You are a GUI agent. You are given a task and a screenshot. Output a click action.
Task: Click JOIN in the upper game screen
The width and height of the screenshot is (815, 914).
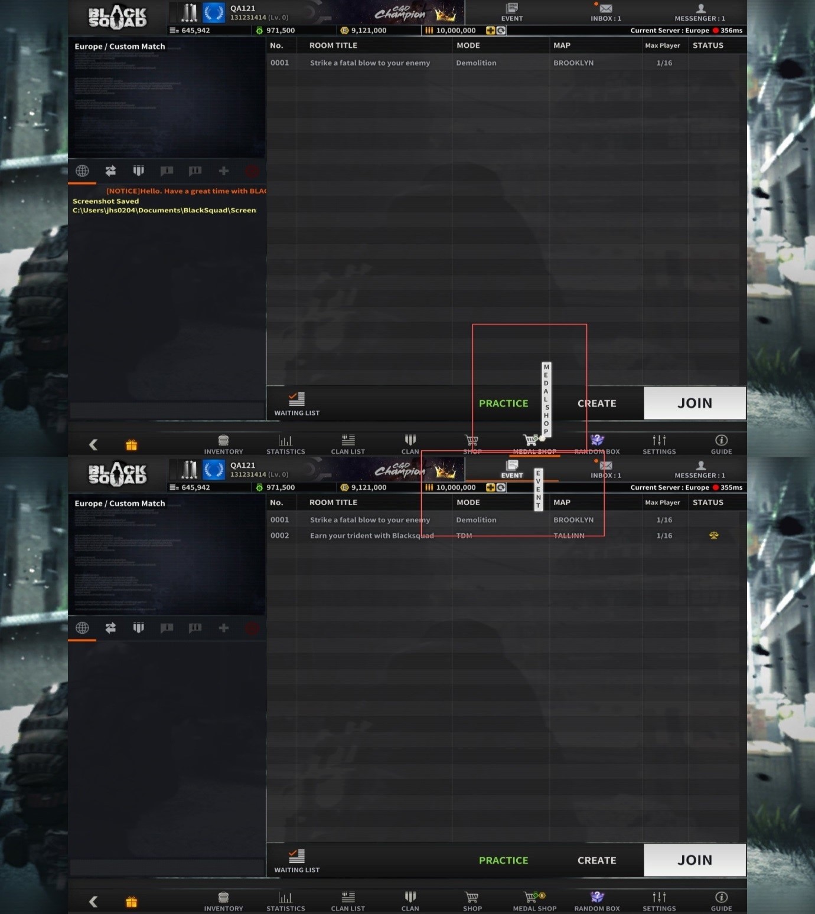pyautogui.click(x=695, y=403)
